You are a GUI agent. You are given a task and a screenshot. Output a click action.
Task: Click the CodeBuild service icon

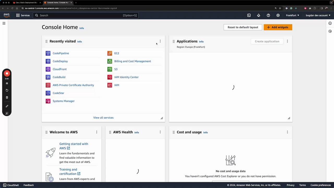(48, 77)
